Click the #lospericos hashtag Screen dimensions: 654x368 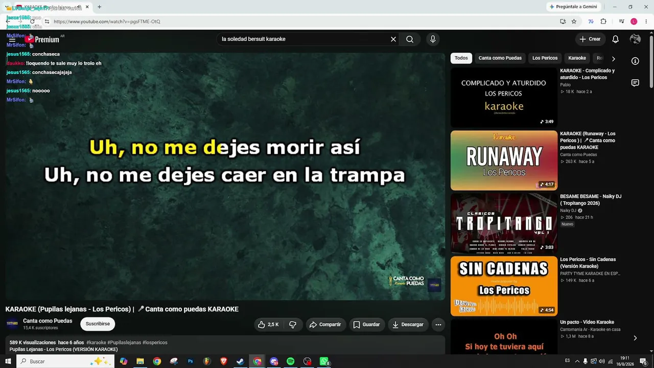155,342
